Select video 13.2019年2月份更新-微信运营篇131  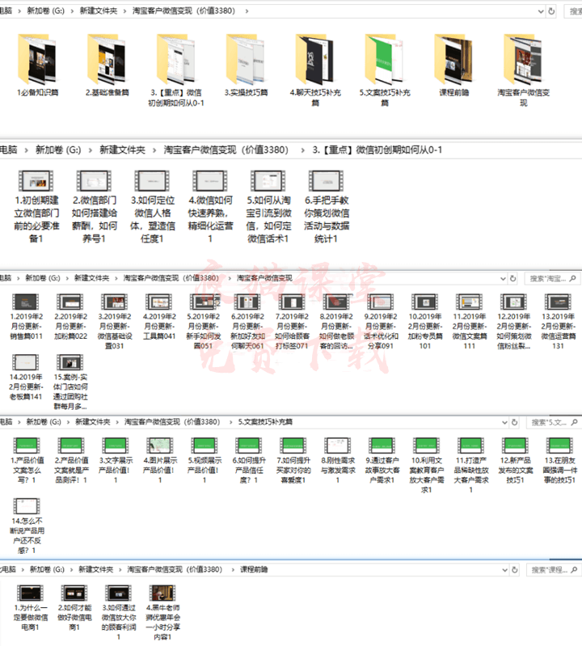(x=558, y=322)
